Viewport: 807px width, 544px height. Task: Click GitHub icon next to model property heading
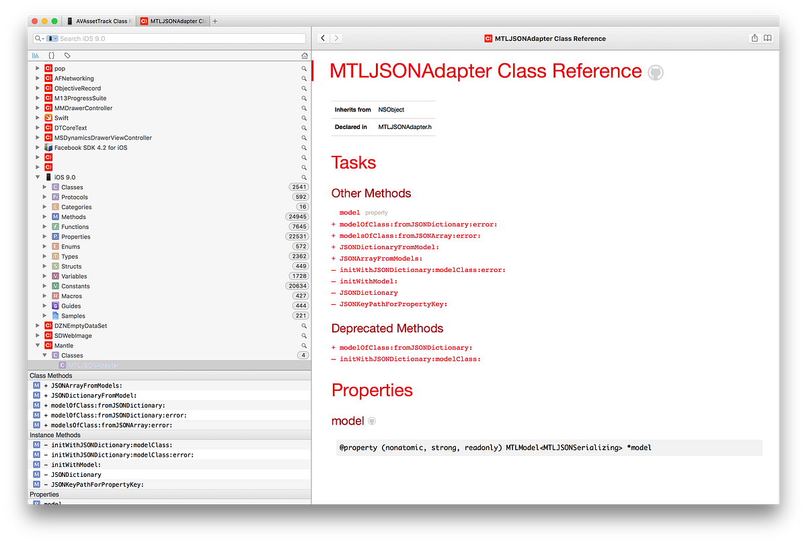coord(372,421)
